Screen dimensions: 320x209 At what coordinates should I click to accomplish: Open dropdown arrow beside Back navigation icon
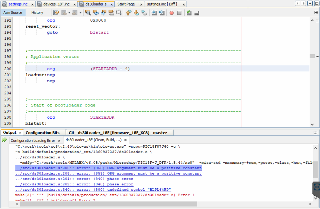click(69, 13)
